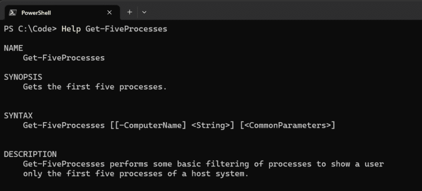
Task: Click the [<CommonParameters>] text
Action: [x=288, y=125]
